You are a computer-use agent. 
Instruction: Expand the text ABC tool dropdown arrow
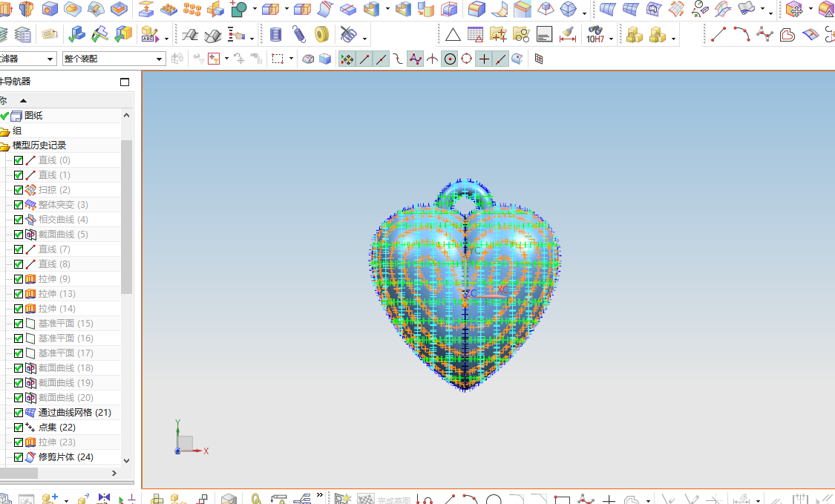[166, 39]
